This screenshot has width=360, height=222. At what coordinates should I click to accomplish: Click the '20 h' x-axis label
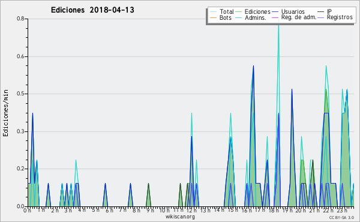300,211
